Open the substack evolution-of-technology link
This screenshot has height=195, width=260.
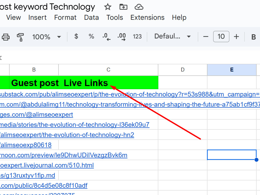coord(130,94)
